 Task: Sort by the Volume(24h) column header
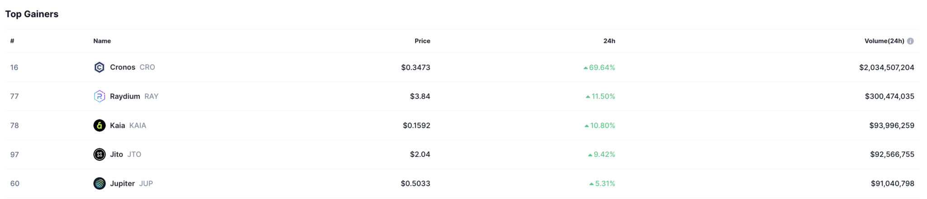pyautogui.click(x=884, y=41)
